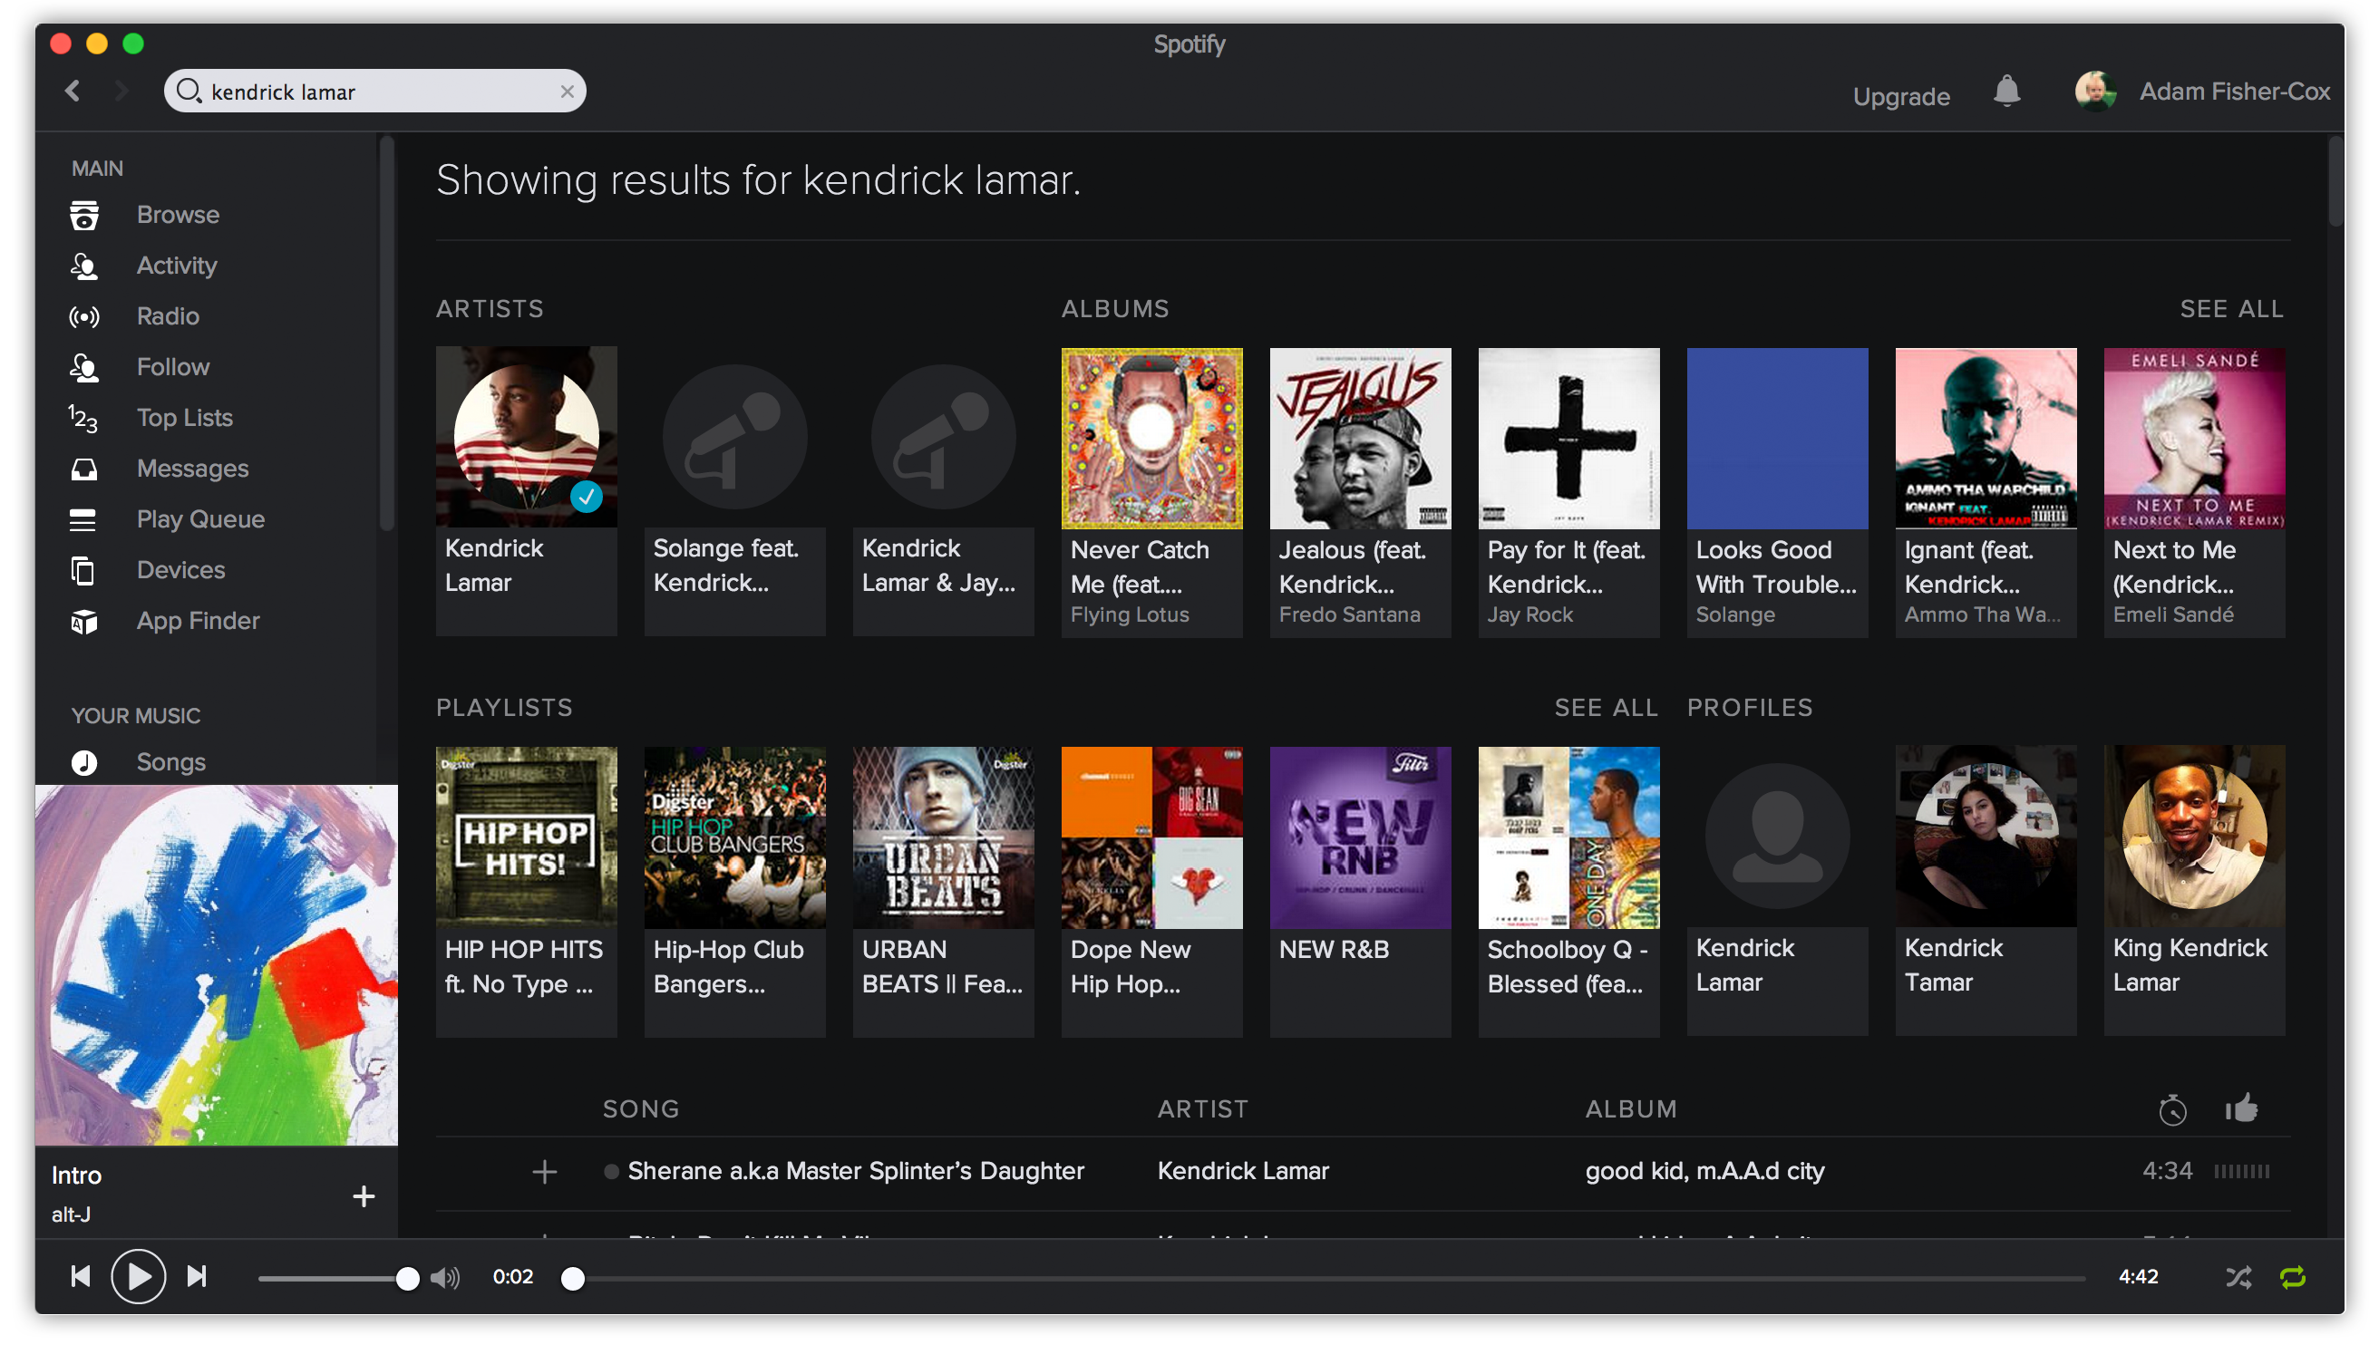
Task: Open the Follow sidebar entry
Action: click(173, 367)
